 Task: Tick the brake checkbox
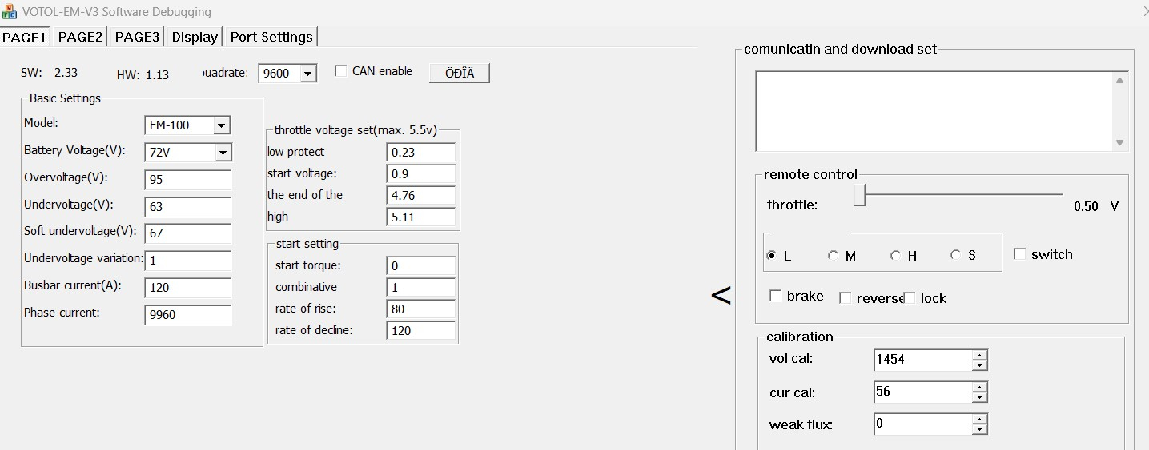775,297
